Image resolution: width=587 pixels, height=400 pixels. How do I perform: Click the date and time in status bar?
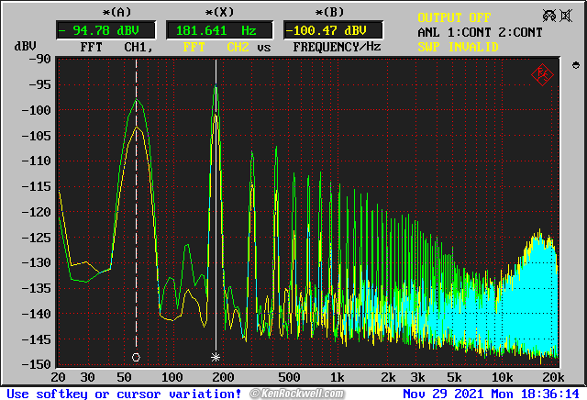[492, 393]
